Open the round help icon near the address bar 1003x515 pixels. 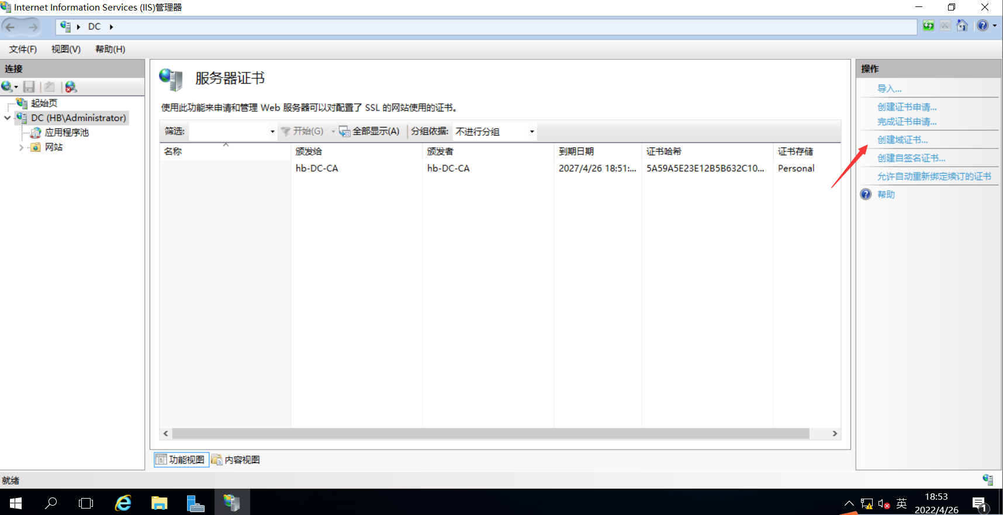983,26
